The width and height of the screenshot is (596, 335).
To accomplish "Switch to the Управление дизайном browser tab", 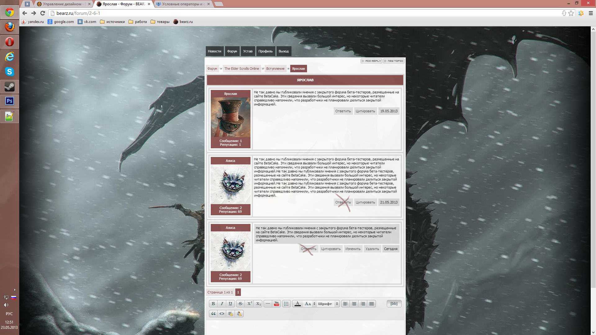I will pos(62,4).
